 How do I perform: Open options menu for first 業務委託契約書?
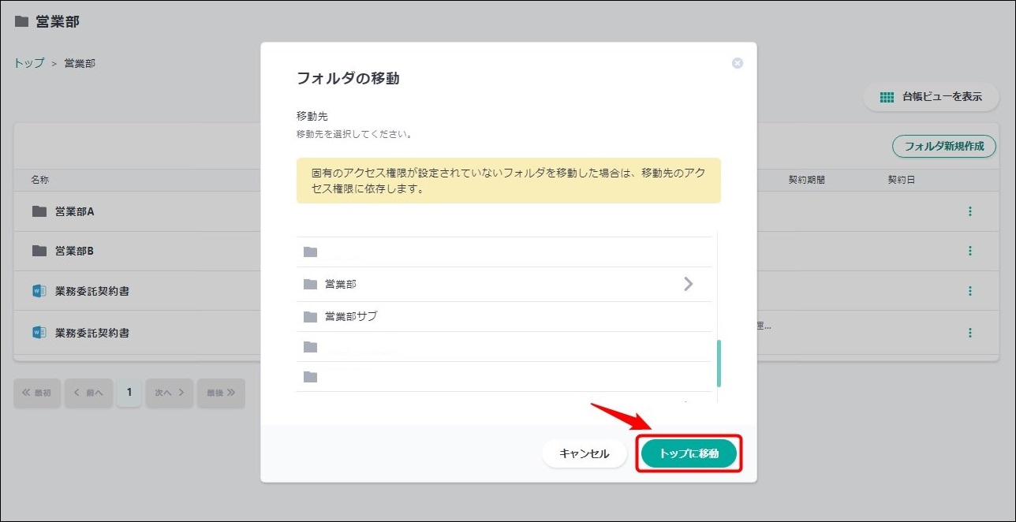click(x=970, y=291)
